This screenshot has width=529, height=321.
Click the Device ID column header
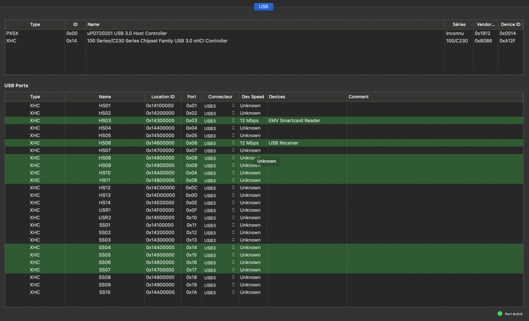tap(510, 24)
